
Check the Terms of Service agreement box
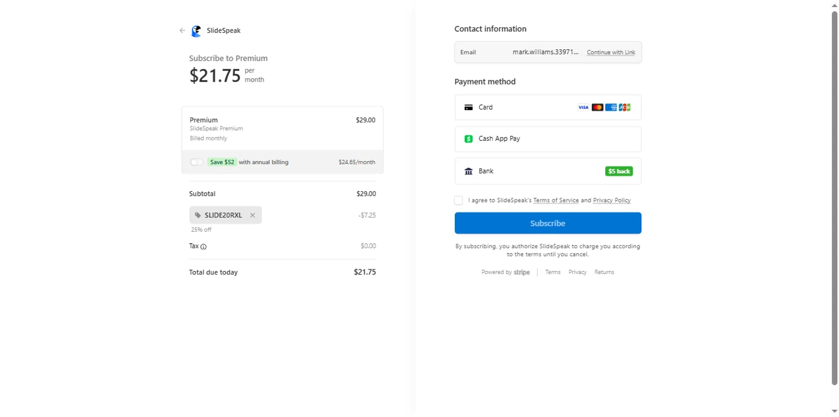459,200
